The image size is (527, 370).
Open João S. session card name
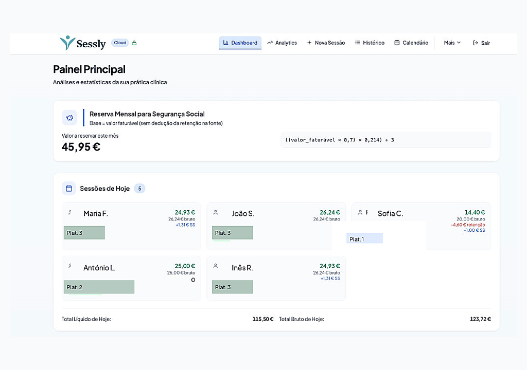(243, 214)
